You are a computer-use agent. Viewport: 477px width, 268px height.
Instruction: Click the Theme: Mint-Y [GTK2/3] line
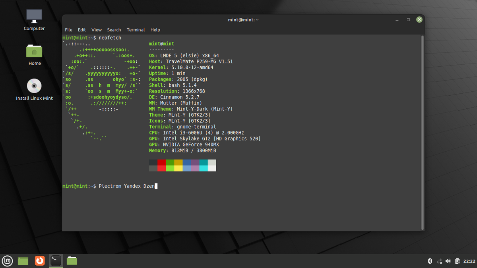[x=180, y=115]
